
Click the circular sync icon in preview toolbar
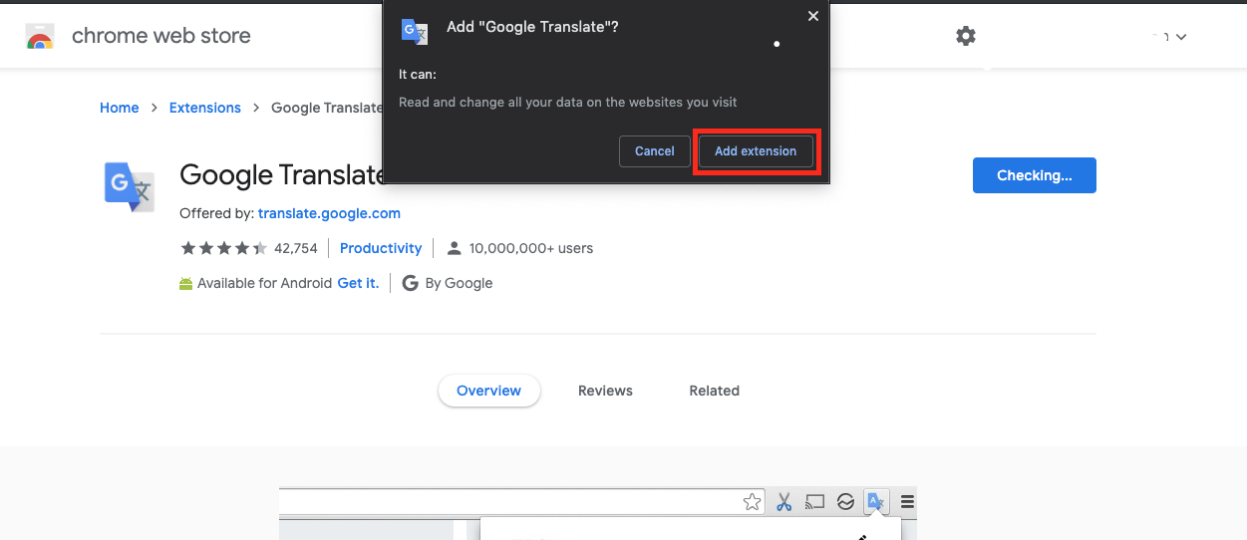[x=845, y=502]
